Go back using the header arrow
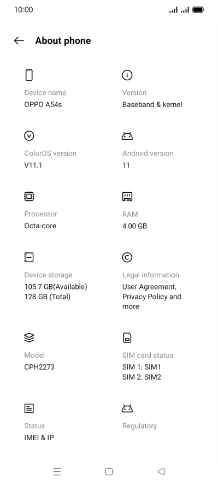Image resolution: width=218 pixels, height=485 pixels. [x=19, y=40]
